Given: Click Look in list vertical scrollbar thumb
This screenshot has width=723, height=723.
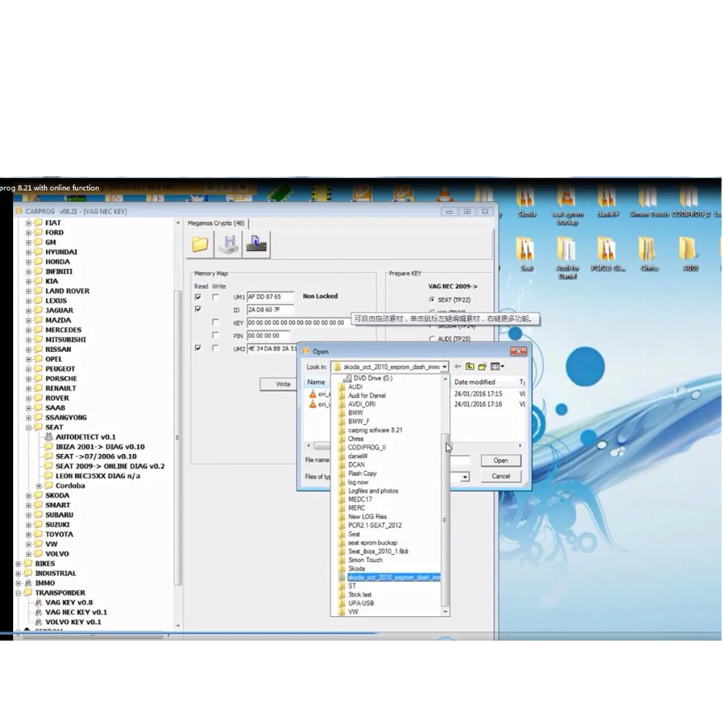Looking at the screenshot, I should click(x=445, y=520).
